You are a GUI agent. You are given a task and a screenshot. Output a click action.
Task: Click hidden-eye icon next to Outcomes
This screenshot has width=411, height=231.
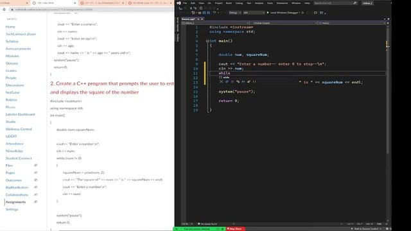pyautogui.click(x=36, y=180)
